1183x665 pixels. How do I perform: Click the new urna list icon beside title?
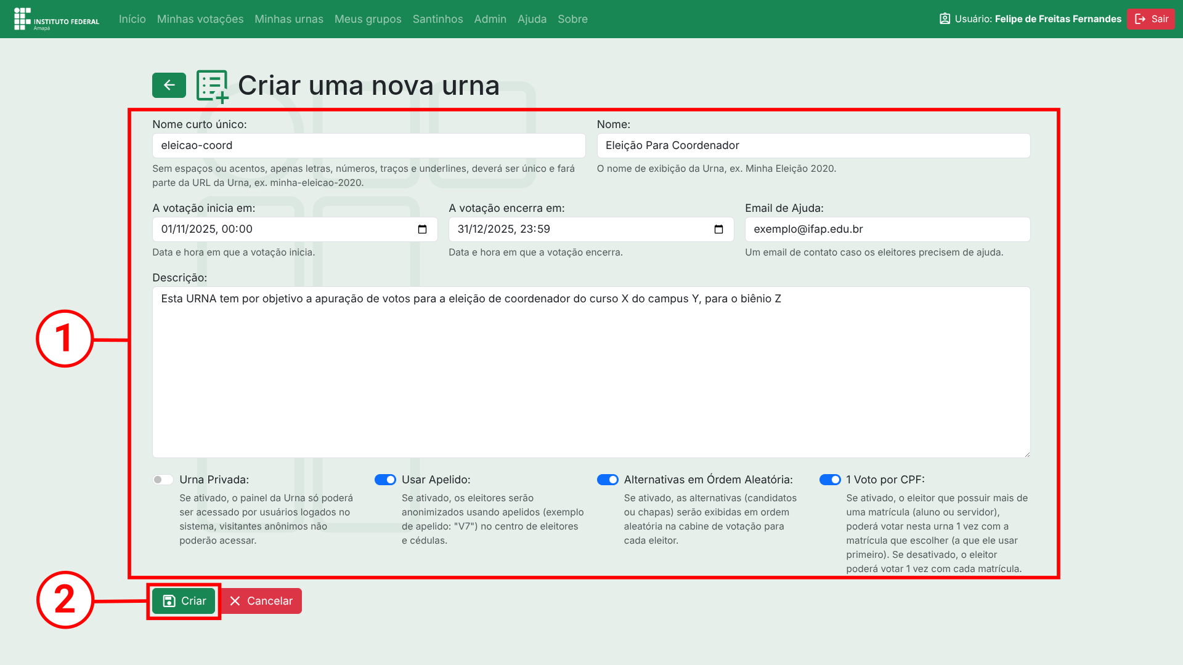click(x=212, y=86)
